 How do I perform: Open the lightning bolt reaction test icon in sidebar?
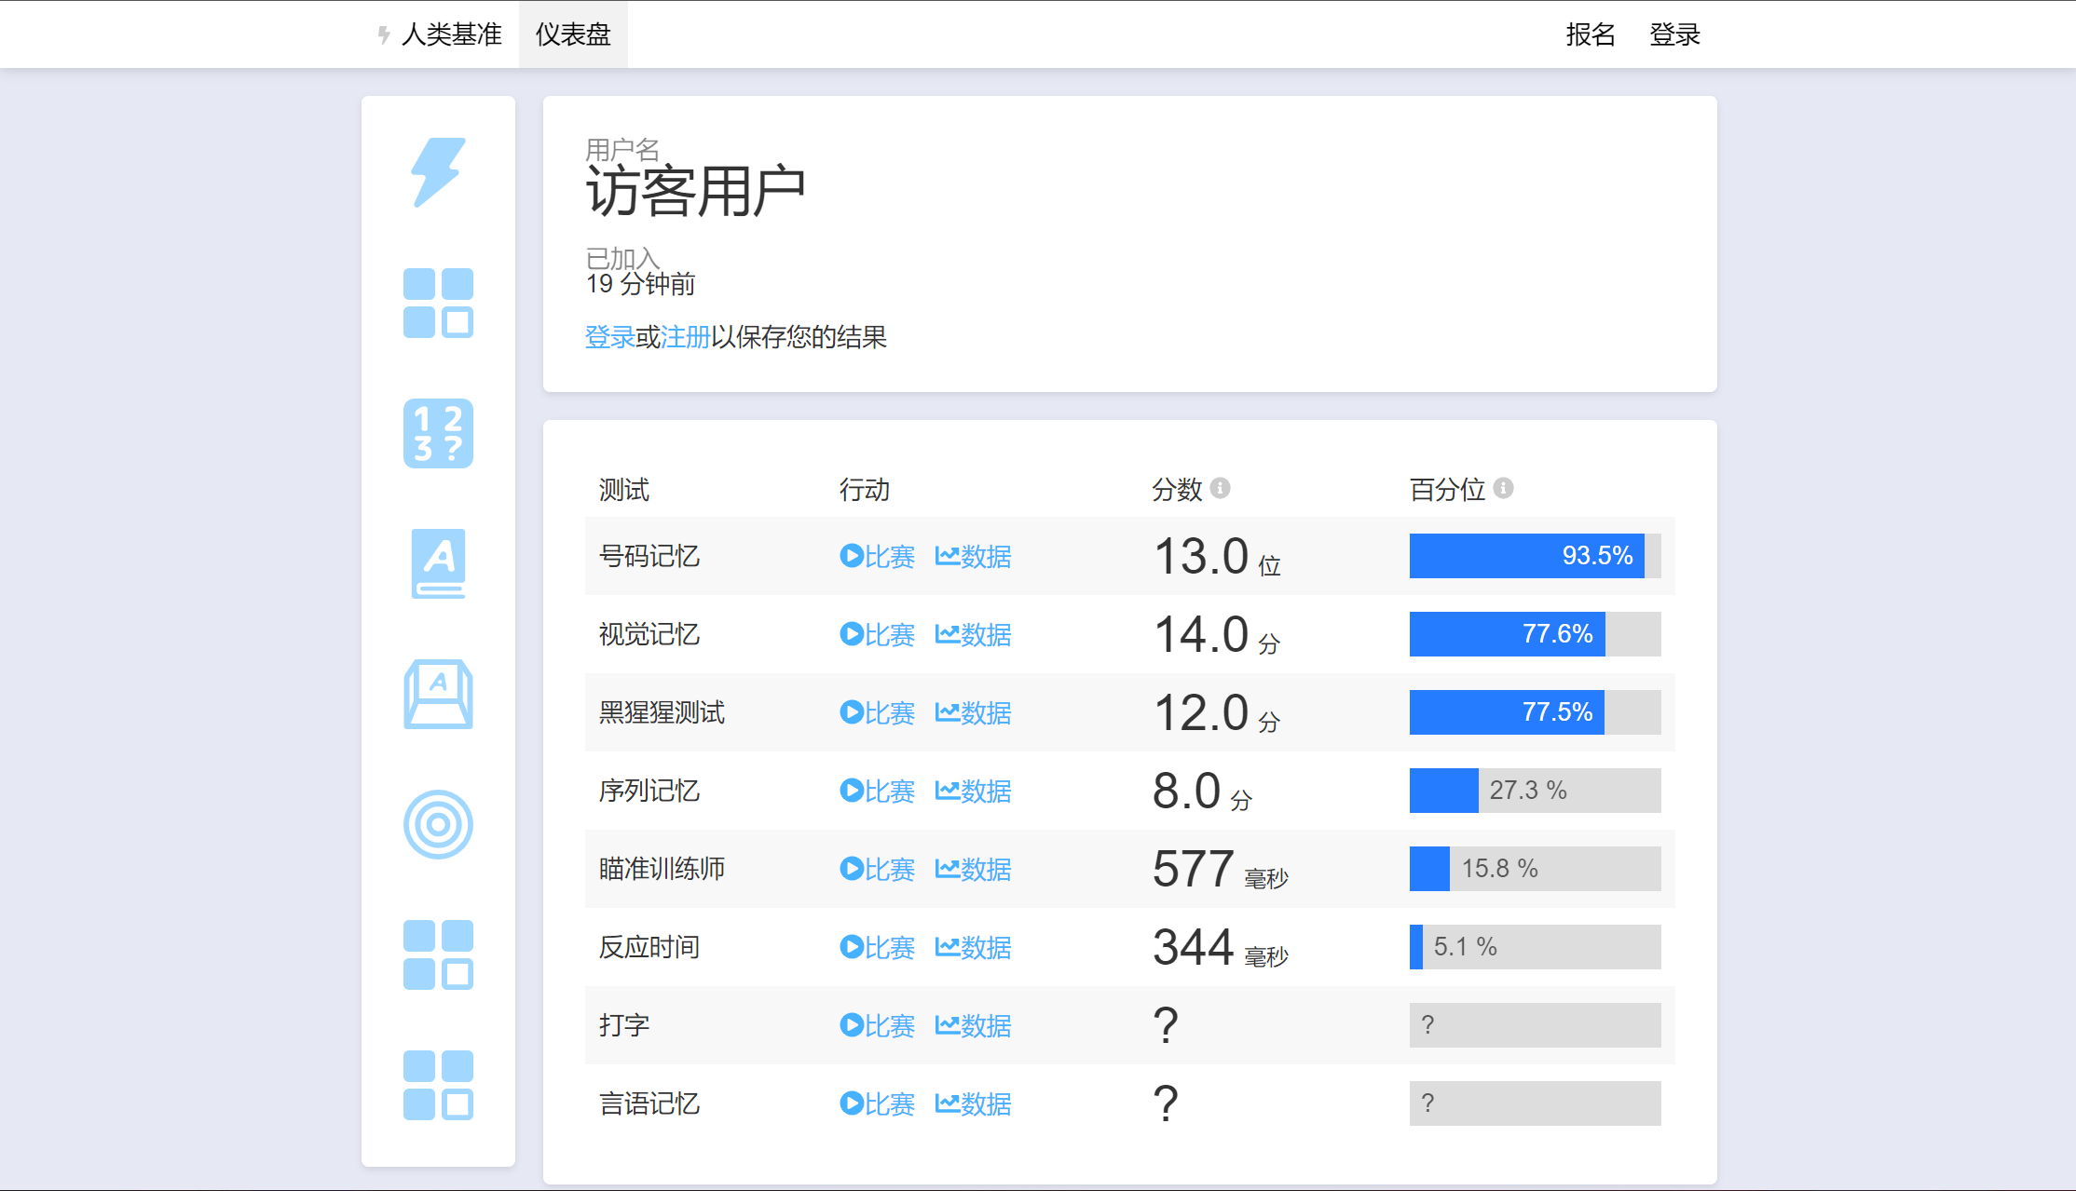click(438, 172)
